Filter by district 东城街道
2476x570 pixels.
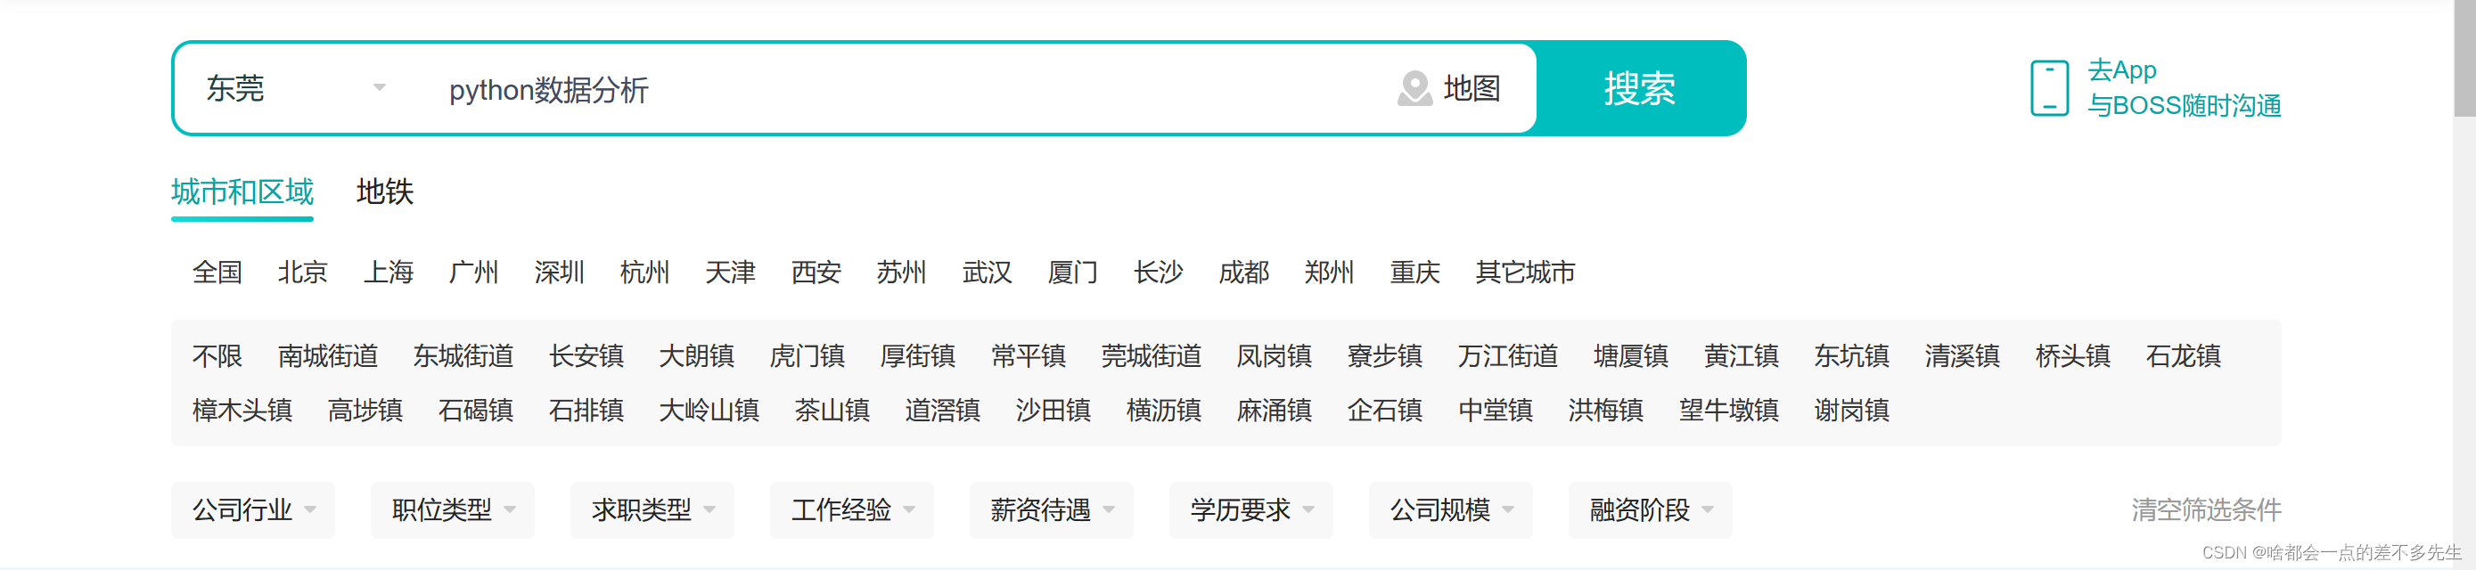tap(463, 355)
